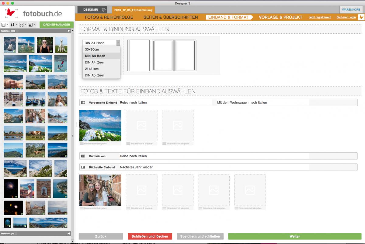Click caption lines icon under front cover photo
This screenshot has width=365, height=244.
point(82,144)
